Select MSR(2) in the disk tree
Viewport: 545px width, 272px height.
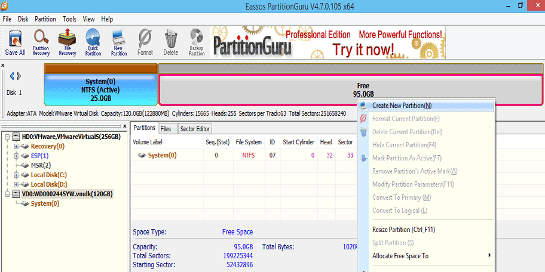click(41, 165)
